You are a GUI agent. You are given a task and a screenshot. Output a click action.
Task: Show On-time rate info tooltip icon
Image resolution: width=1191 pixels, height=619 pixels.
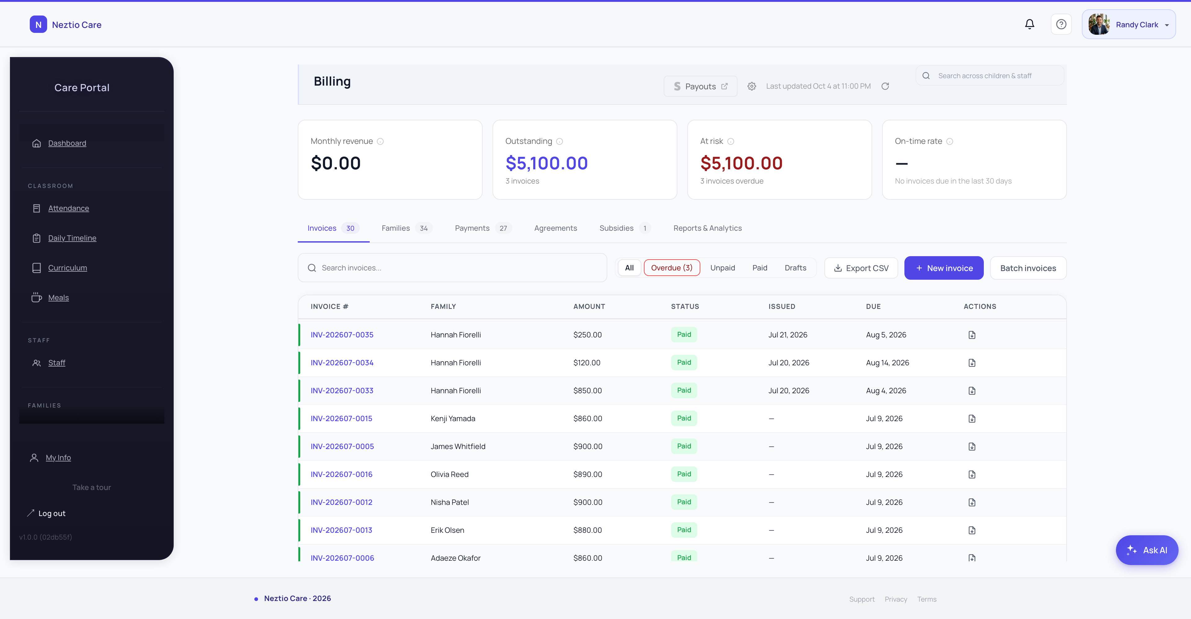[x=950, y=141]
